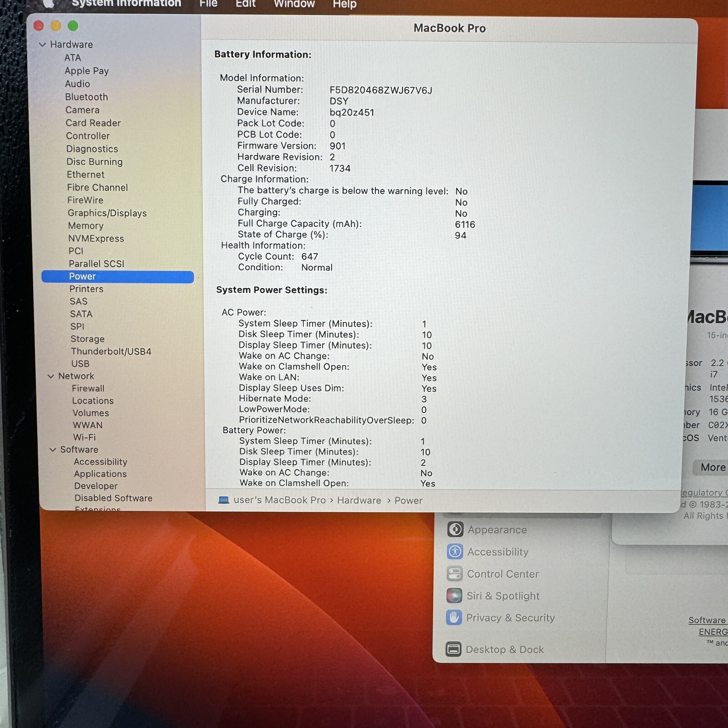Select Printers in the sidebar
Viewport: 728px width, 728px height.
click(x=86, y=289)
